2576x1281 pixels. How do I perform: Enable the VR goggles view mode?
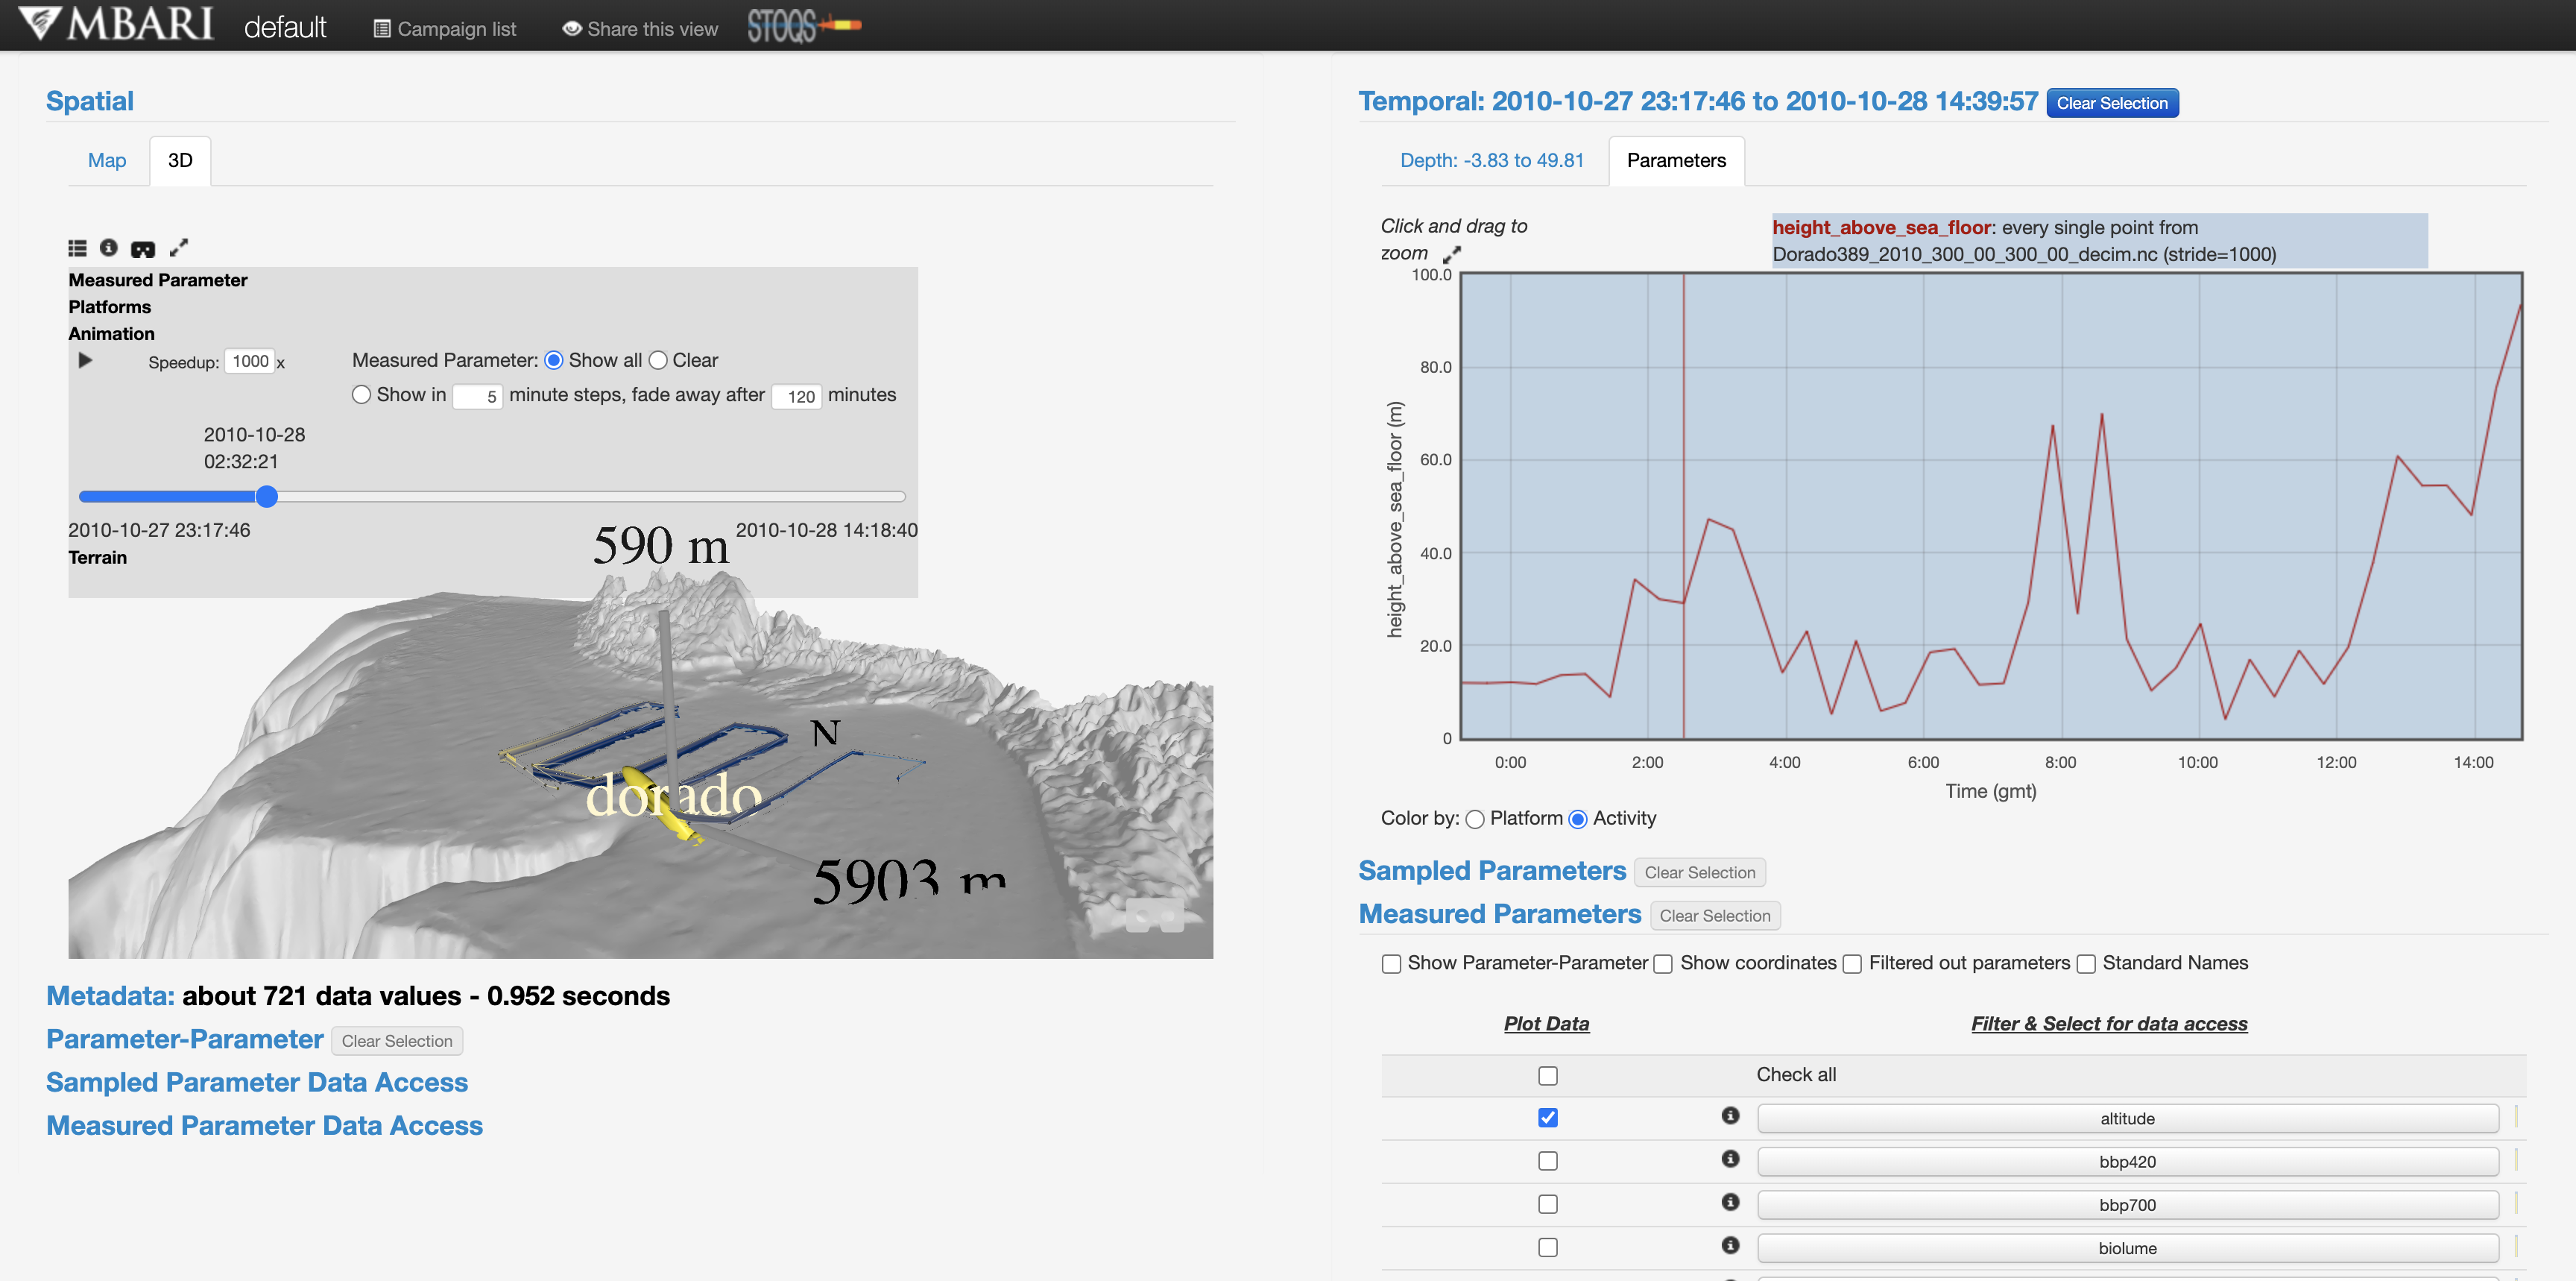pyautogui.click(x=143, y=249)
